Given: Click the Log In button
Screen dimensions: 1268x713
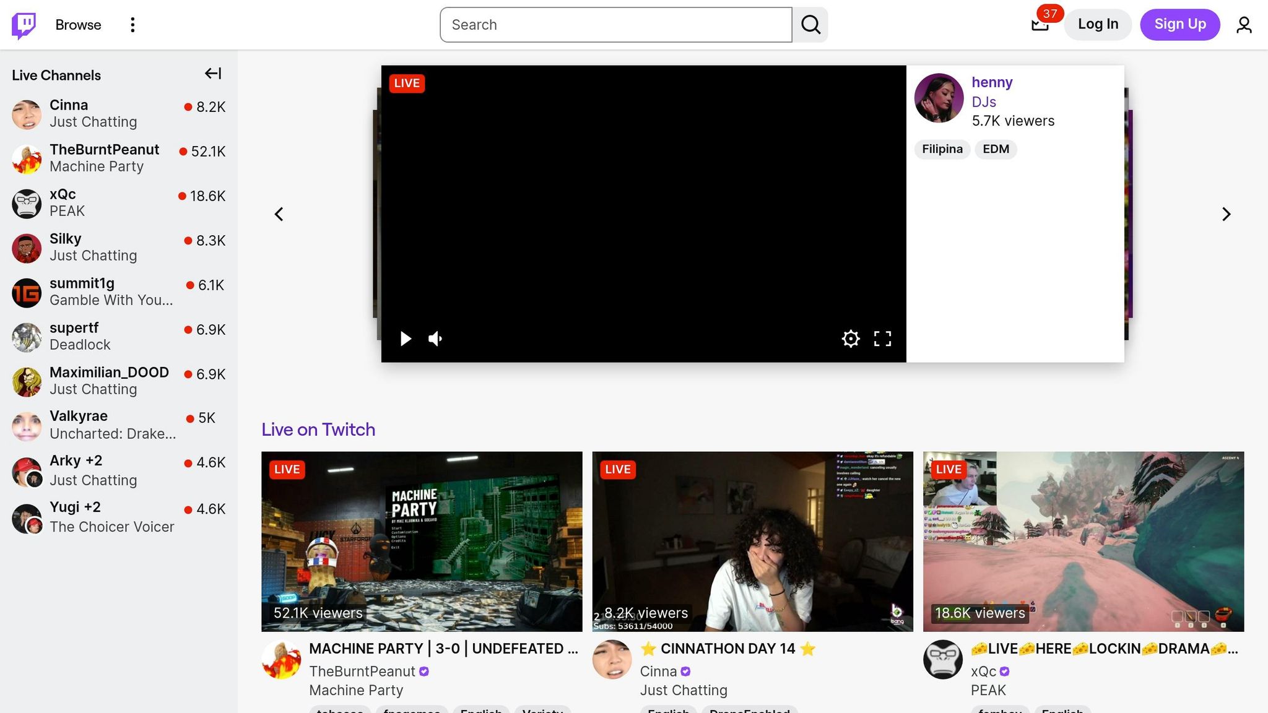Looking at the screenshot, I should [1098, 24].
